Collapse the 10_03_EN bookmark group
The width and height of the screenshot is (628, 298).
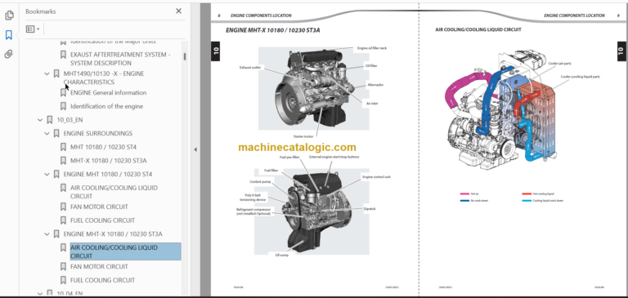40,120
